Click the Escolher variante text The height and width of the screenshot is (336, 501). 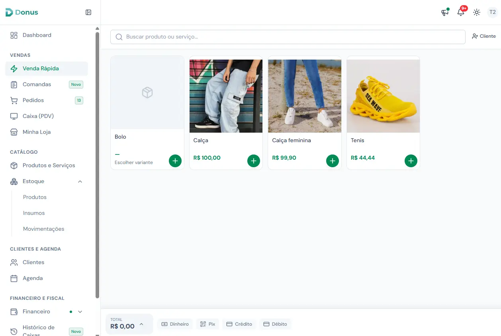[x=134, y=162]
